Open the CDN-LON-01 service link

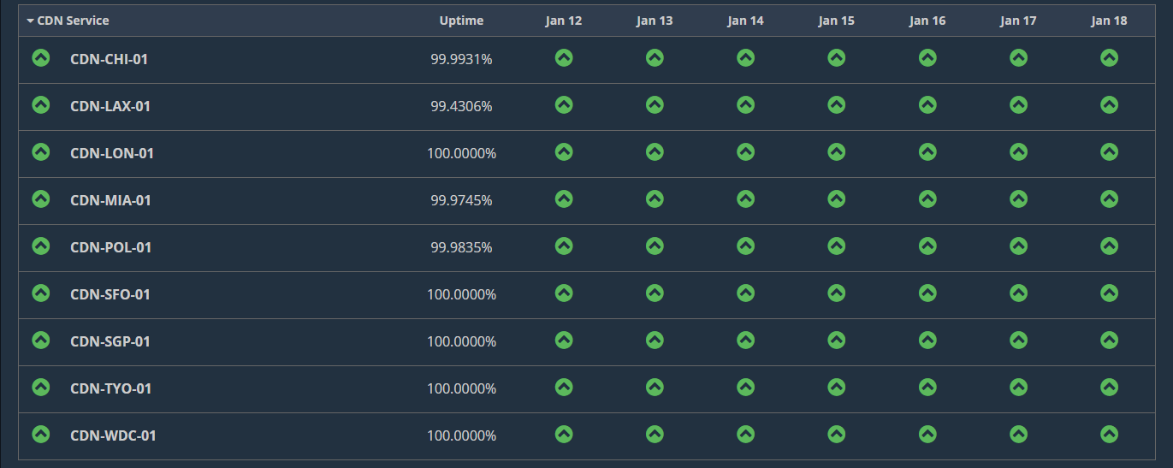coord(112,153)
